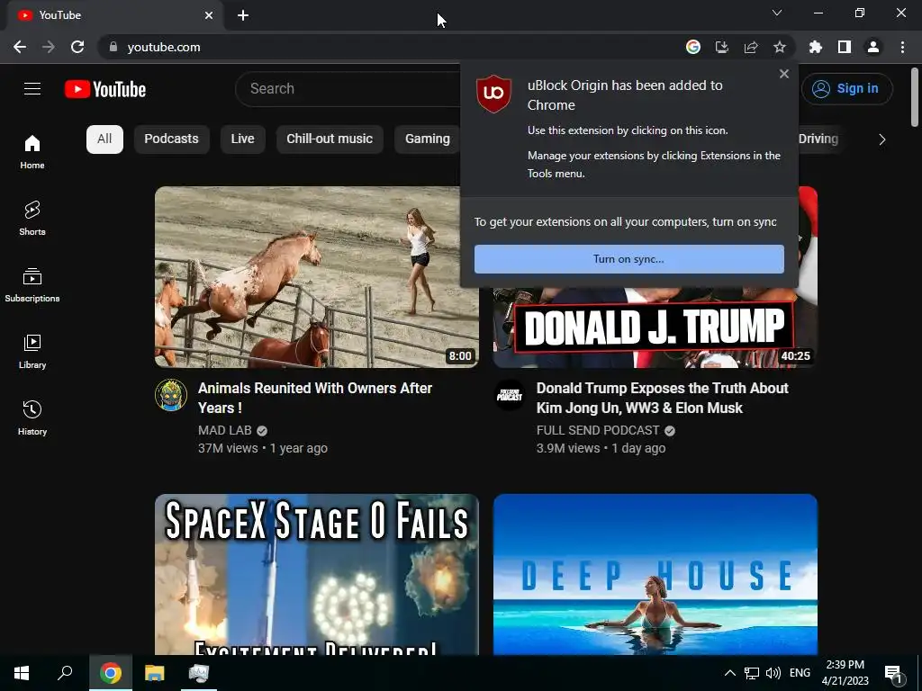Screen dimensions: 922x691
Task: Click the browser forward arrow
Action: click(49, 47)
